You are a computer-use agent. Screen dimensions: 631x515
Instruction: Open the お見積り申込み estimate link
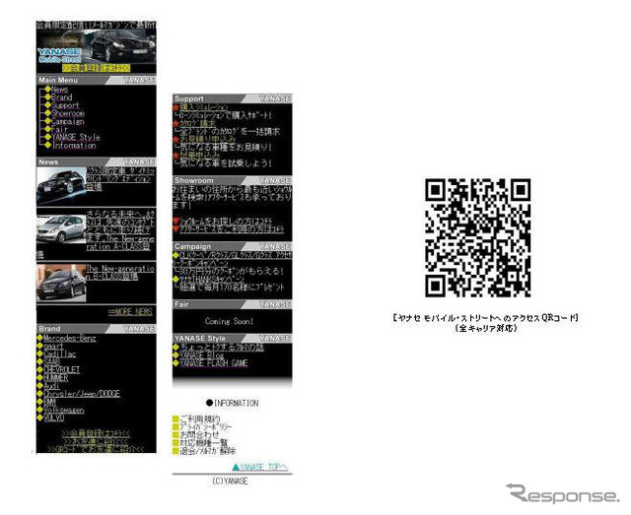click(208, 139)
